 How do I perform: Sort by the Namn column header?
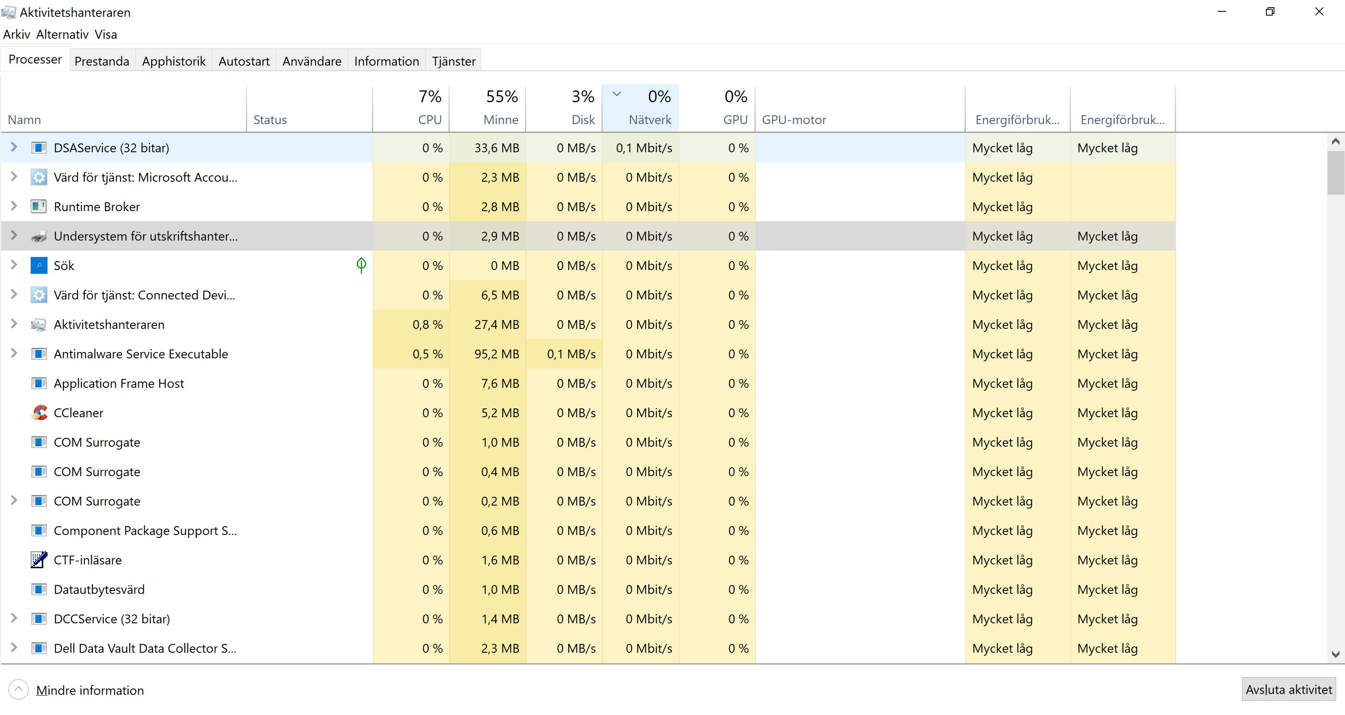pos(124,109)
